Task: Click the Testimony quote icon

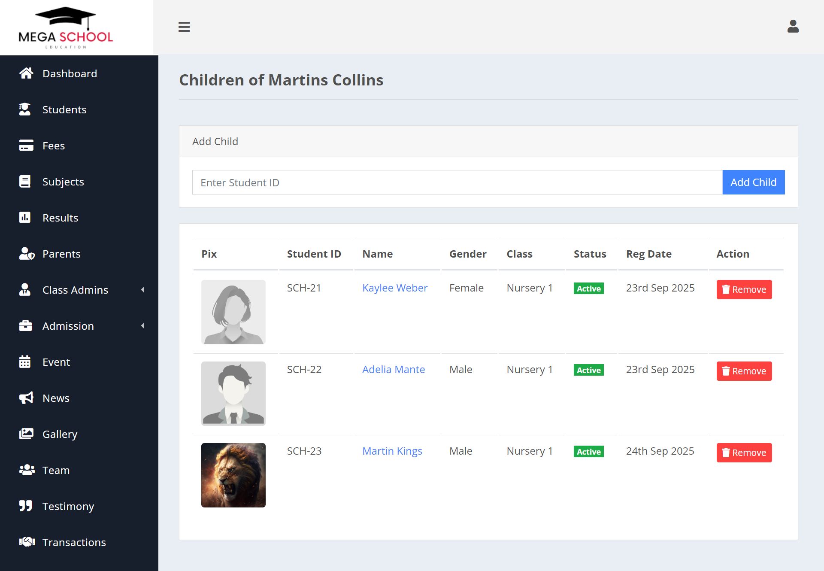Action: coord(26,506)
